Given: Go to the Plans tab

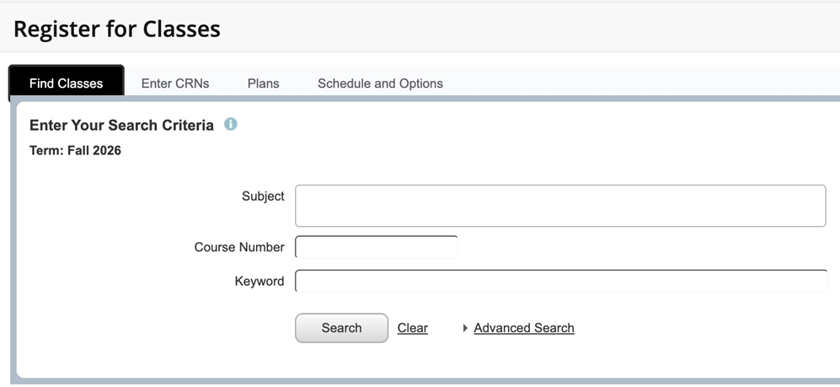Looking at the screenshot, I should [263, 83].
